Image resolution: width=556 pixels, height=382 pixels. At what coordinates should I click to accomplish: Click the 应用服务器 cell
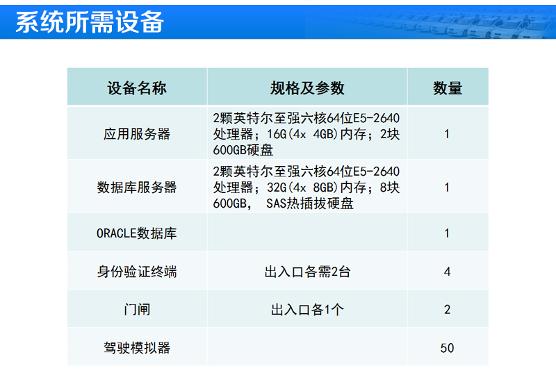click(x=137, y=134)
